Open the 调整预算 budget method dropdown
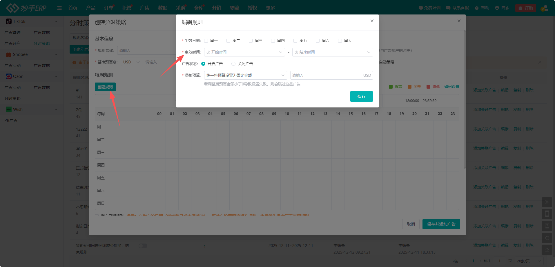 coord(245,75)
